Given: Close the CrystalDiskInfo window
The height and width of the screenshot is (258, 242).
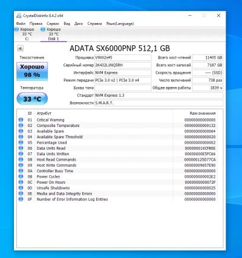Looking at the screenshot, I should [x=218, y=16].
